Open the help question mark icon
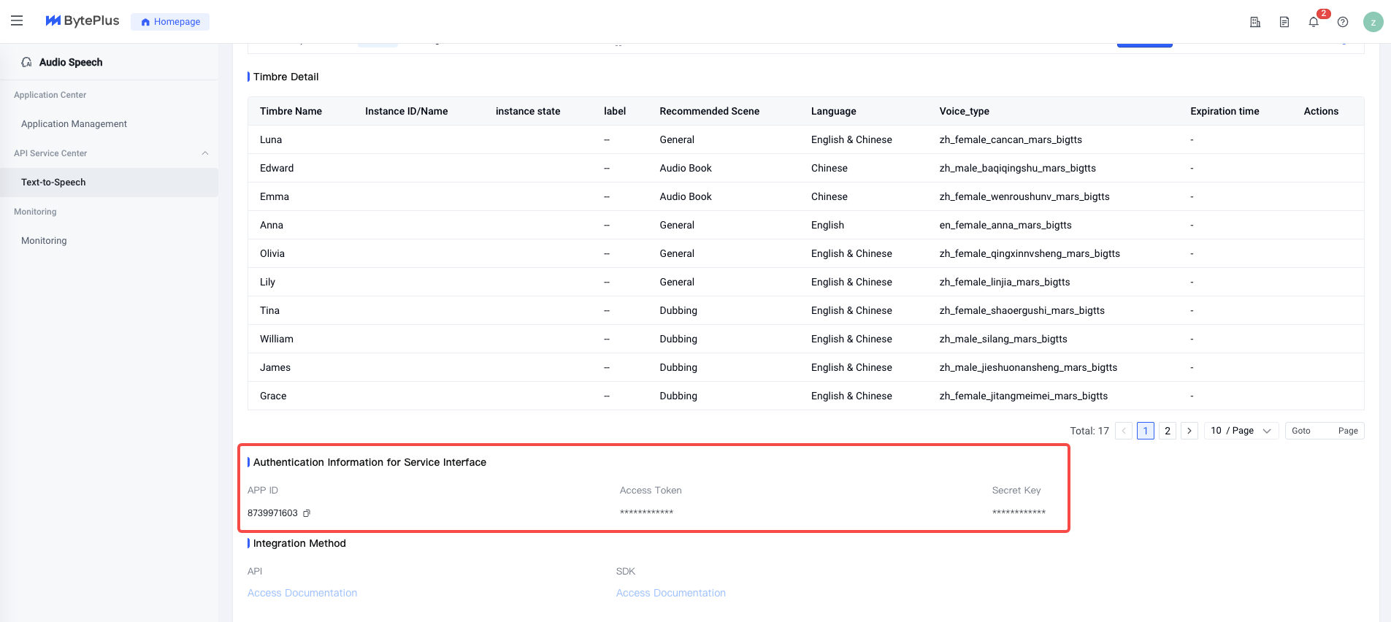The image size is (1391, 622). pyautogui.click(x=1343, y=22)
